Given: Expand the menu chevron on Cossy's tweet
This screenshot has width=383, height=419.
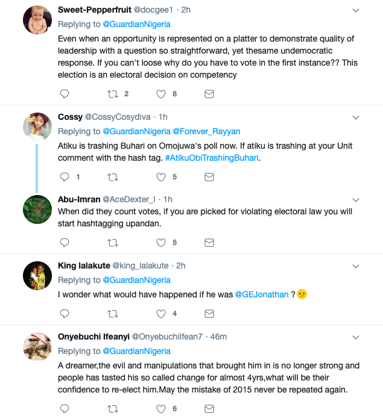Looking at the screenshot, I should 356,117.
